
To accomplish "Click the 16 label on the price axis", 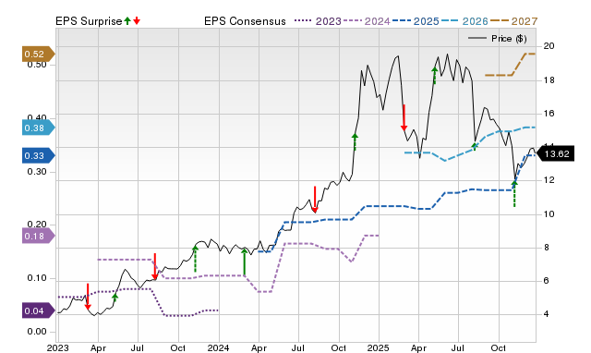I will click(549, 113).
